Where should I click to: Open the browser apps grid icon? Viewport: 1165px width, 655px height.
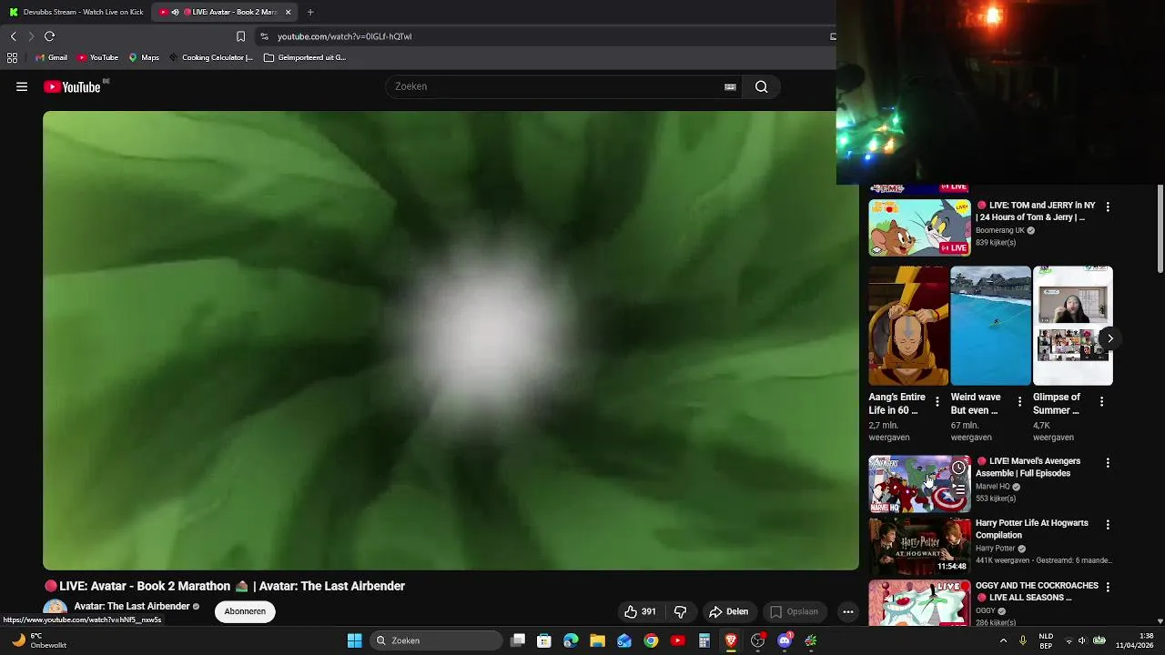[x=12, y=57]
